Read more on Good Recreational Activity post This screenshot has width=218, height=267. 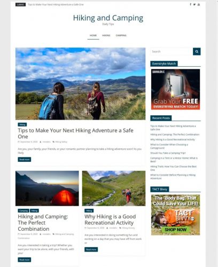click(x=91, y=249)
